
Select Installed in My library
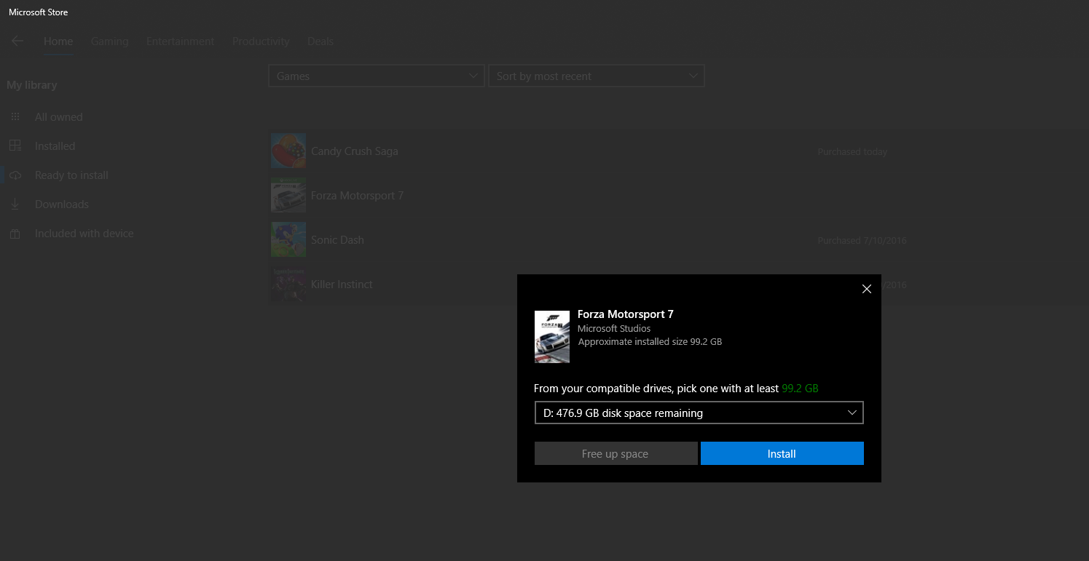click(55, 146)
